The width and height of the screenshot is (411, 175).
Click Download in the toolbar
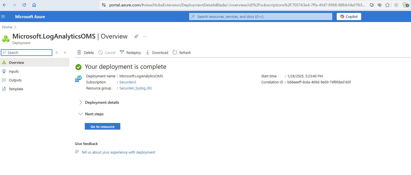coord(157,53)
